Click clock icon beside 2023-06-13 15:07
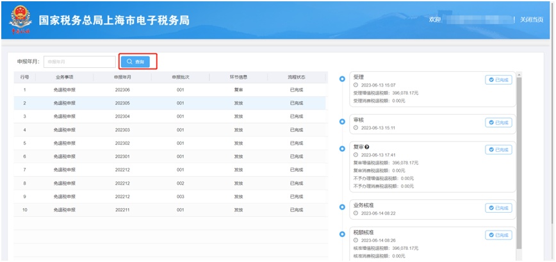This screenshot has height=262, width=556. point(356,85)
